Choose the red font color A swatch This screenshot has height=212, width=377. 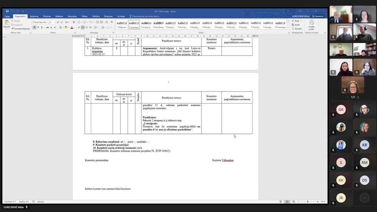point(72,27)
